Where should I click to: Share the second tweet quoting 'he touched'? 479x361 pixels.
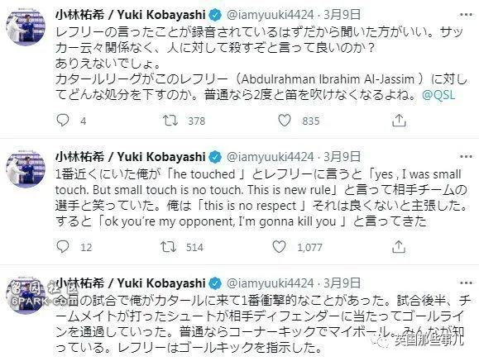(x=399, y=246)
